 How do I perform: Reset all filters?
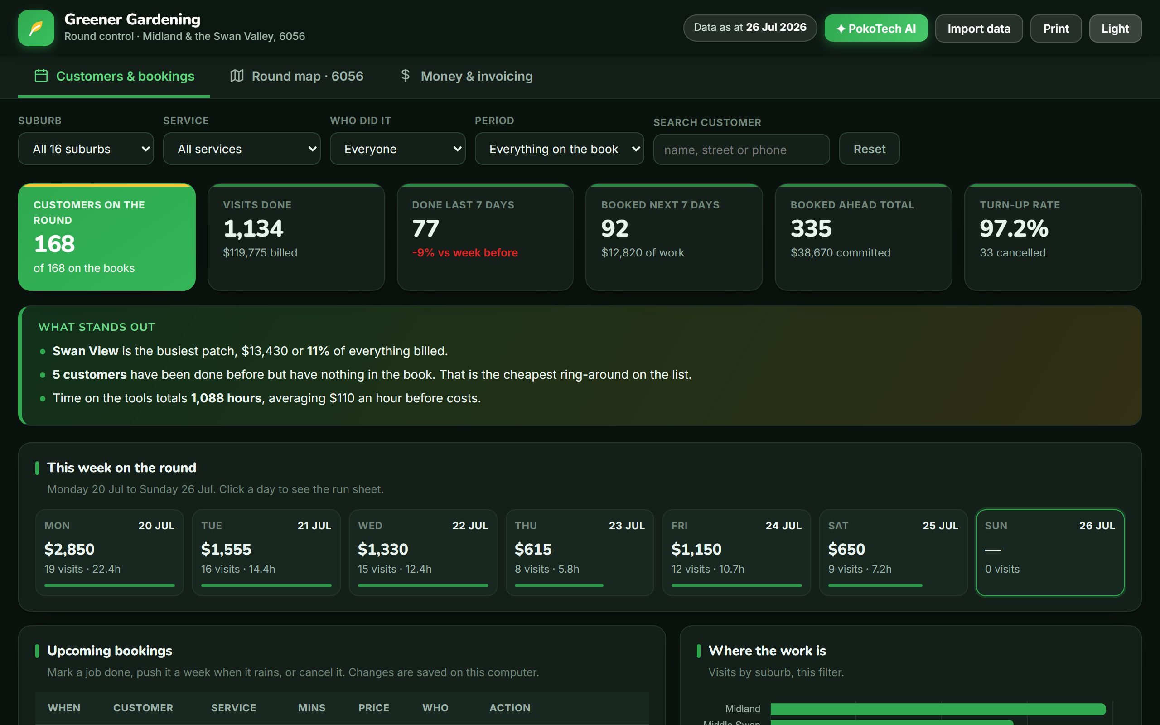(x=869, y=149)
